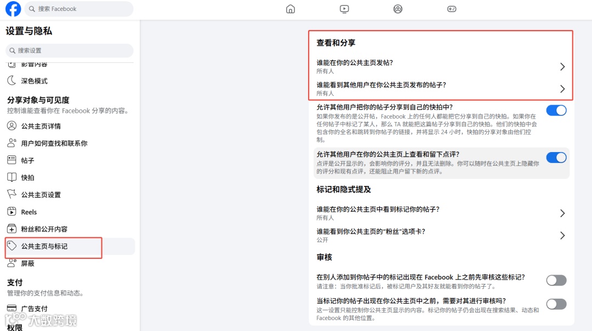Click the people icon beside 用户如何查找和联系你
592x331 pixels.
tap(12, 143)
